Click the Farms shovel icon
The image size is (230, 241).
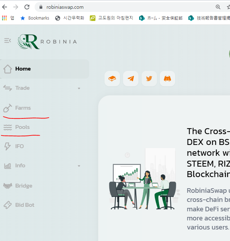(x=8, y=108)
